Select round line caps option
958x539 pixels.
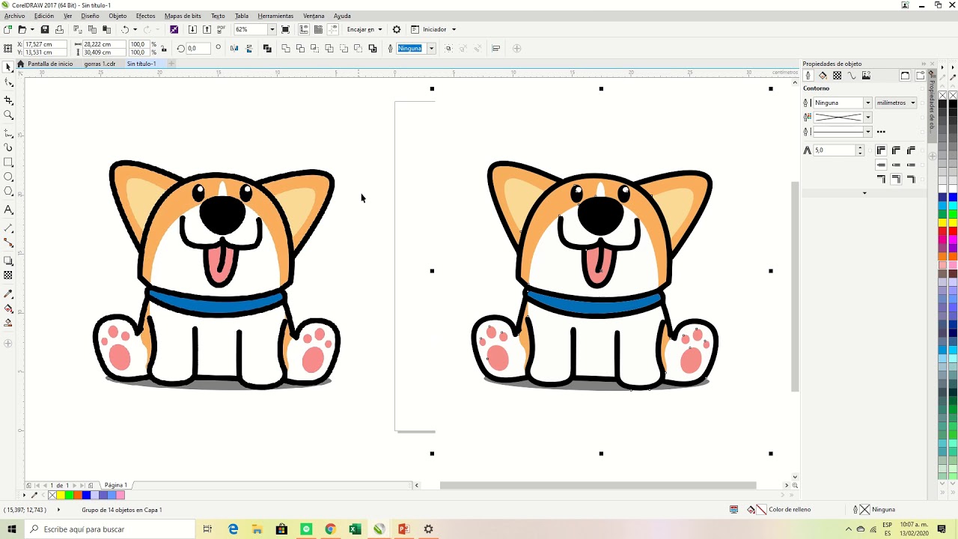click(896, 165)
